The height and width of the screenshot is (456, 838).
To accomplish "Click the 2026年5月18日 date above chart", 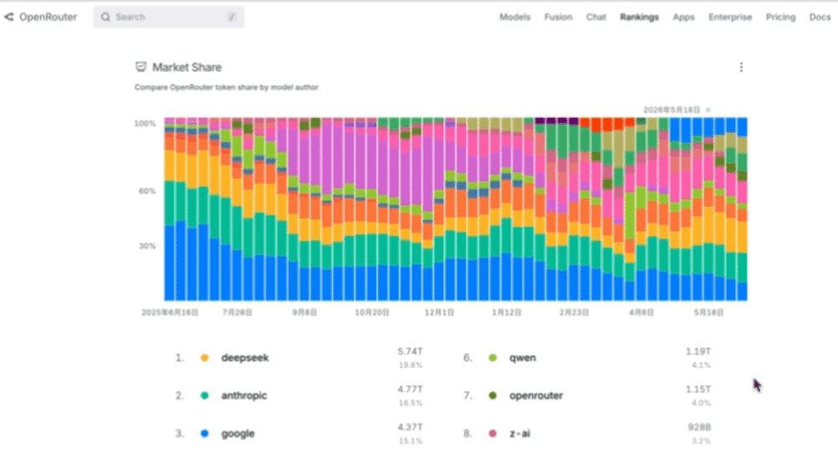I will click(x=672, y=110).
